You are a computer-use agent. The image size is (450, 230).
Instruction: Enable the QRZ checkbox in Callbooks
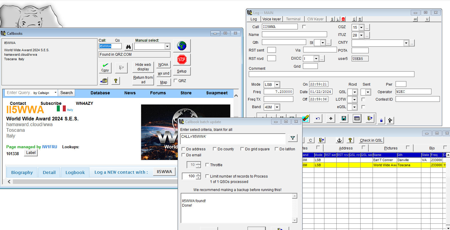click(176, 81)
